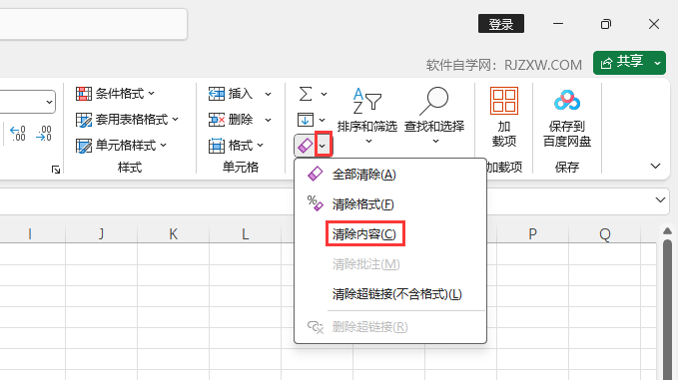This screenshot has width=678, height=380.
Task: Select column P header
Action: tap(532, 234)
